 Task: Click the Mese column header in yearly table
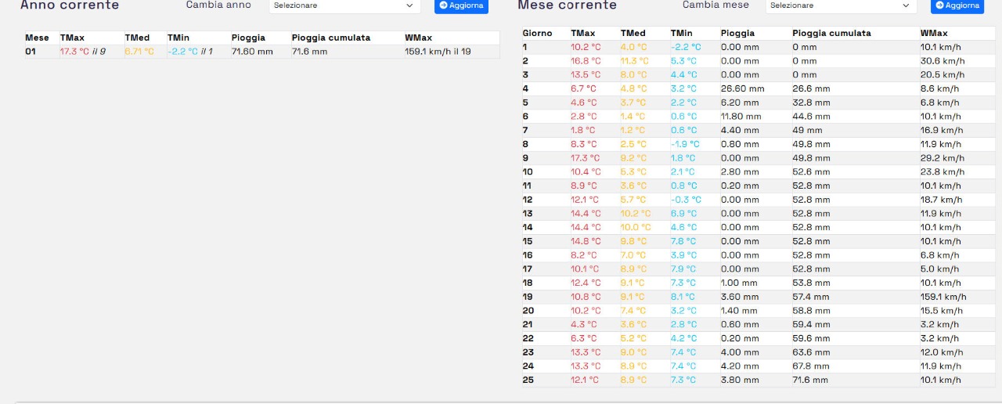(x=37, y=38)
